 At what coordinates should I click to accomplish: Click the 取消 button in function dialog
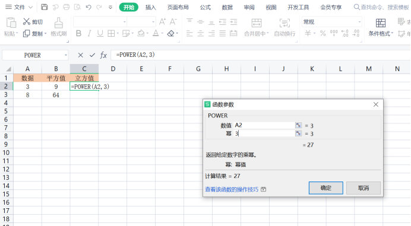[x=363, y=188]
